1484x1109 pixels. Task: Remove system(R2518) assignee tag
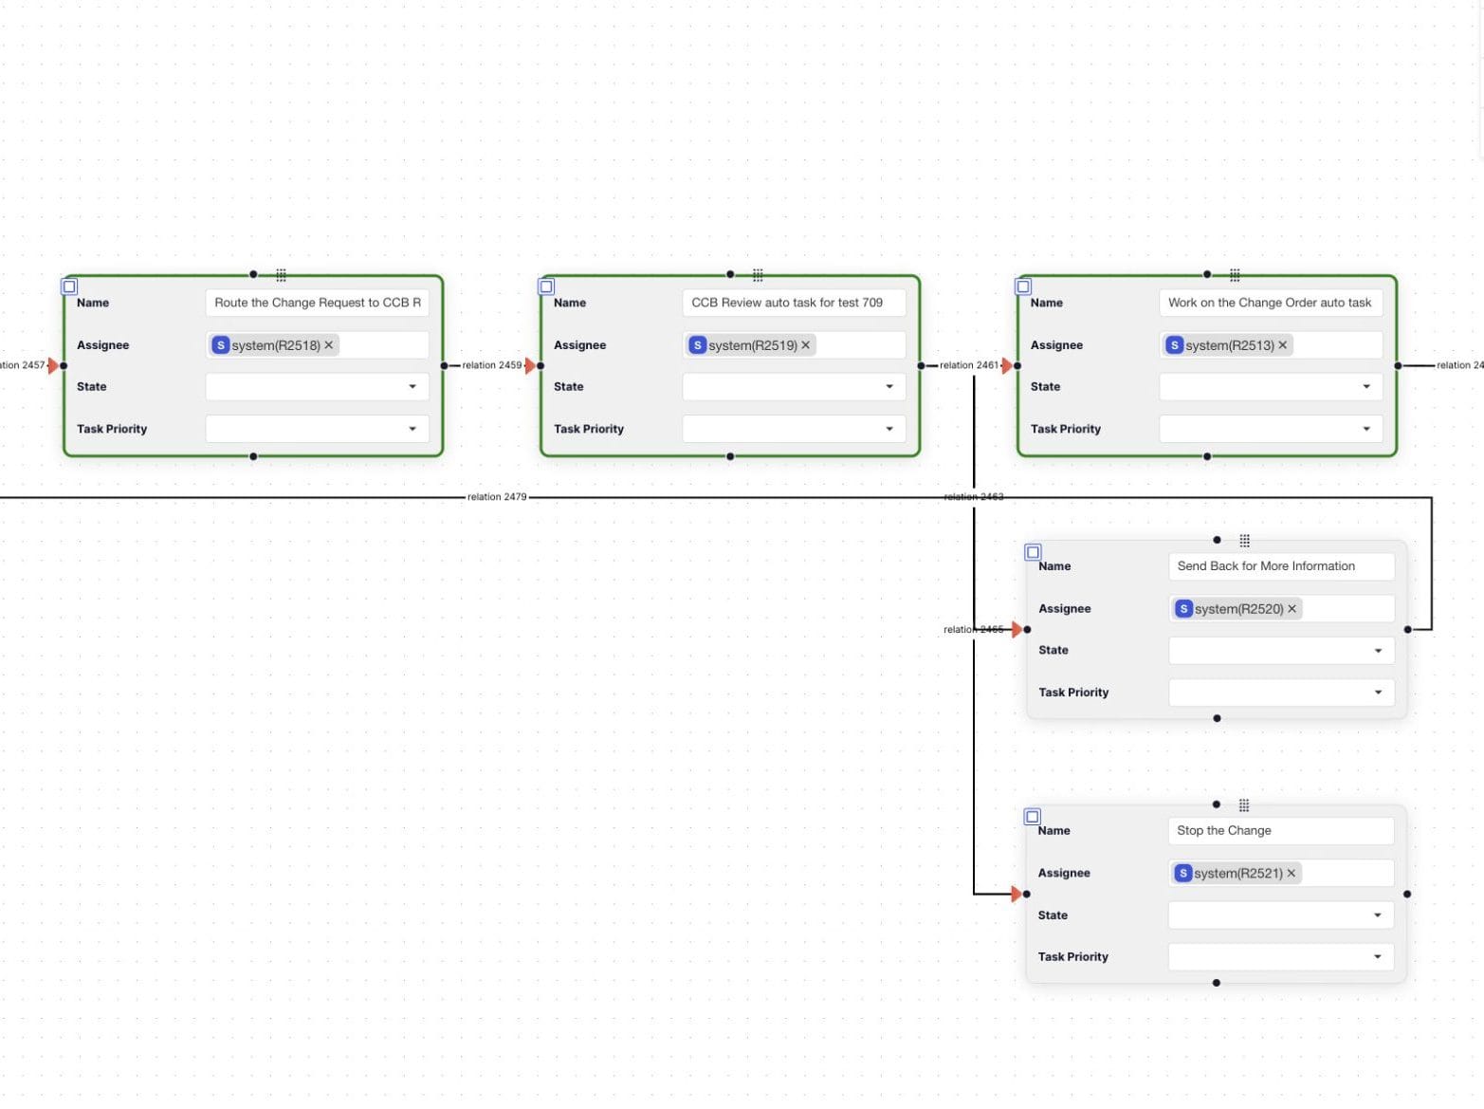(x=329, y=345)
